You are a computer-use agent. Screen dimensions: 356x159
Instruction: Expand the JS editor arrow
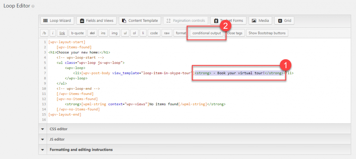tap(42, 139)
